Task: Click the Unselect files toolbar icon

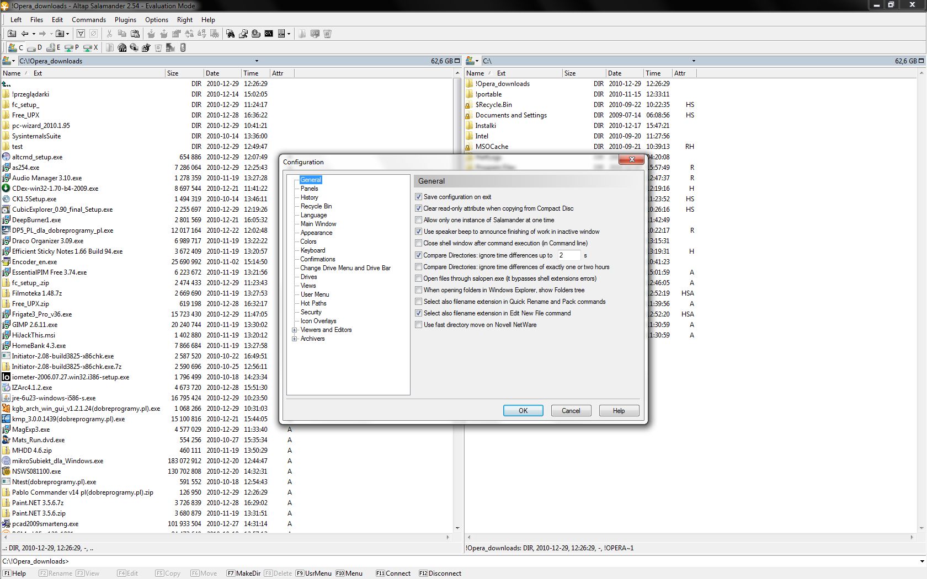Action: 93,34
